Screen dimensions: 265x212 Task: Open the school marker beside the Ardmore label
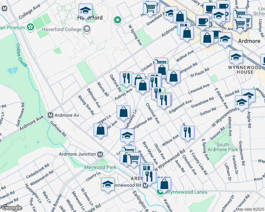tap(225, 40)
